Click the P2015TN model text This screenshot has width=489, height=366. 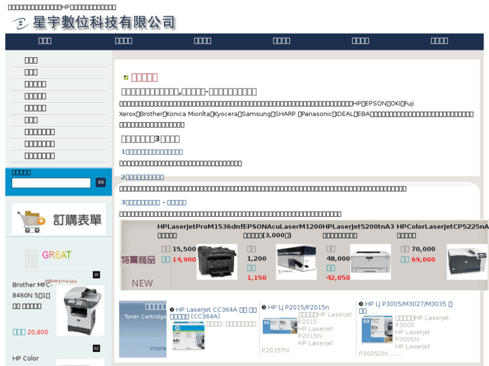pyautogui.click(x=275, y=350)
